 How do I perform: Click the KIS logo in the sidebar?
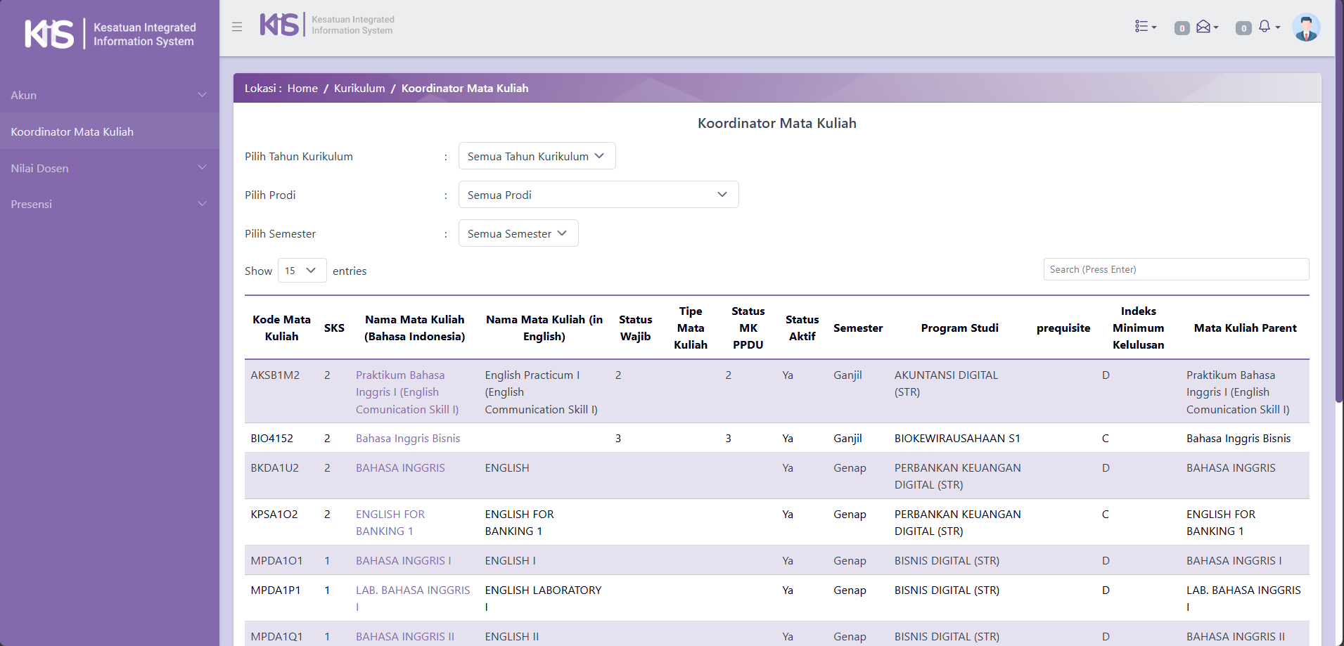49,34
